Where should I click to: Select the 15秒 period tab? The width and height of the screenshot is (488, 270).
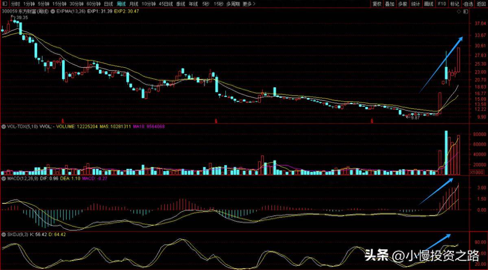pyautogui.click(x=218, y=4)
